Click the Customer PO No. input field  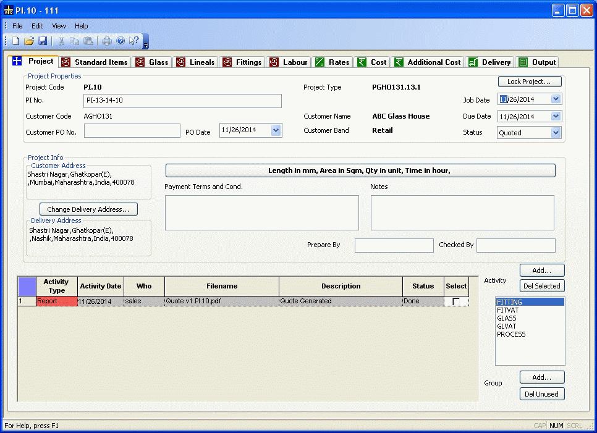[132, 131]
